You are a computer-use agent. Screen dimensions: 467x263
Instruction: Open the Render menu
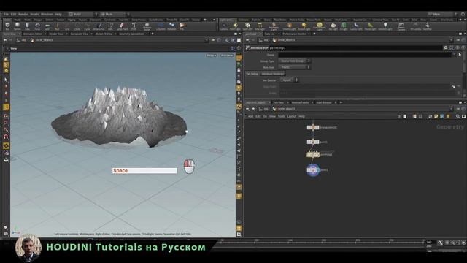click(x=23, y=14)
